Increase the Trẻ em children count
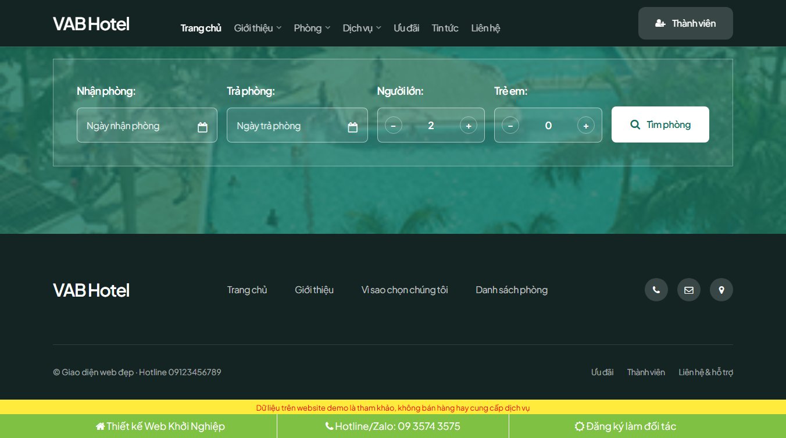Viewport: 786px width, 438px height. point(586,125)
